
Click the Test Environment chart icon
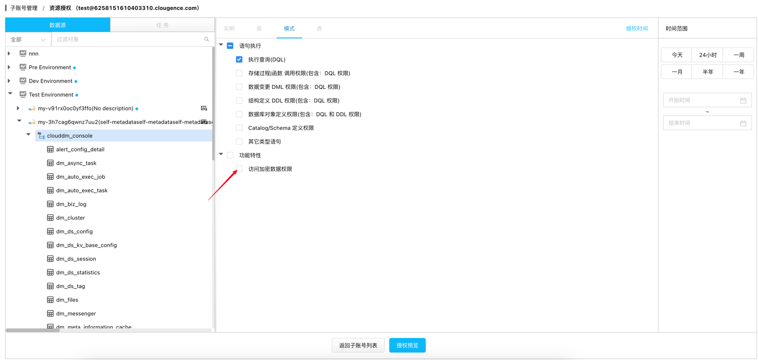point(23,94)
